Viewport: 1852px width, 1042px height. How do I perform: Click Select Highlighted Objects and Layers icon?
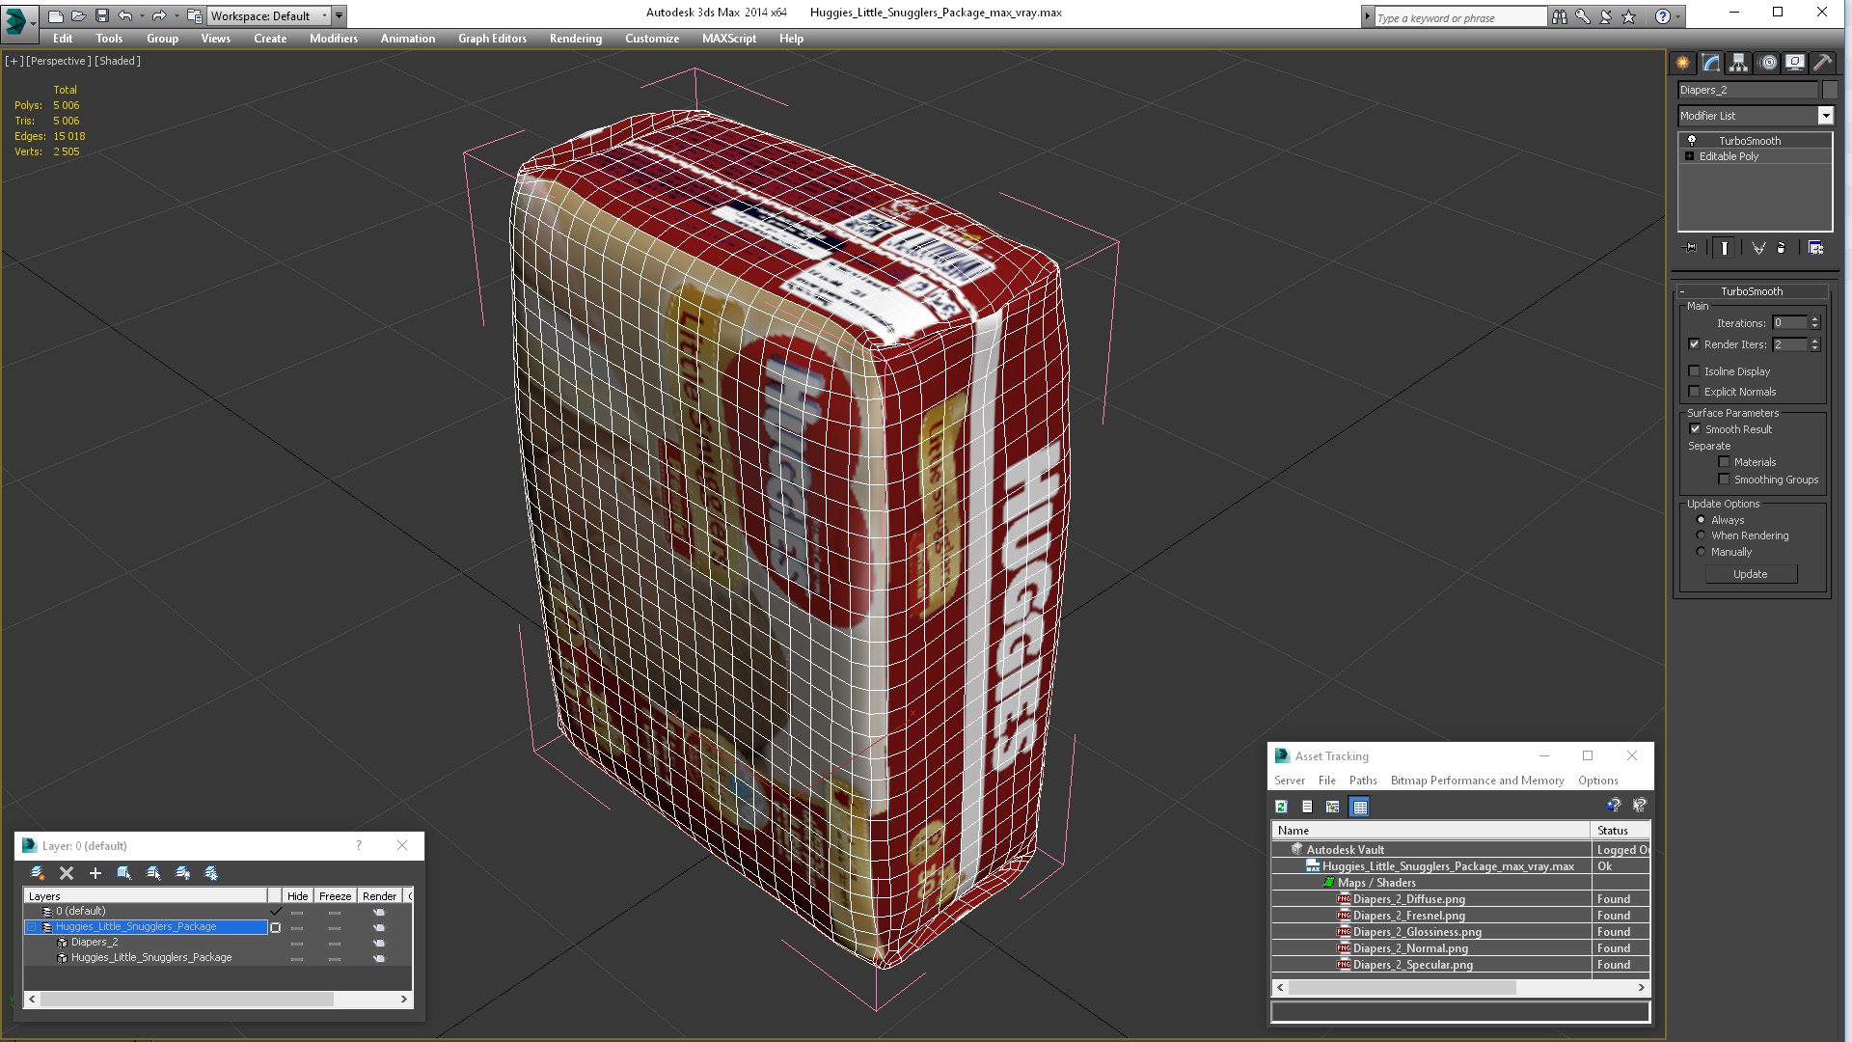coord(124,873)
